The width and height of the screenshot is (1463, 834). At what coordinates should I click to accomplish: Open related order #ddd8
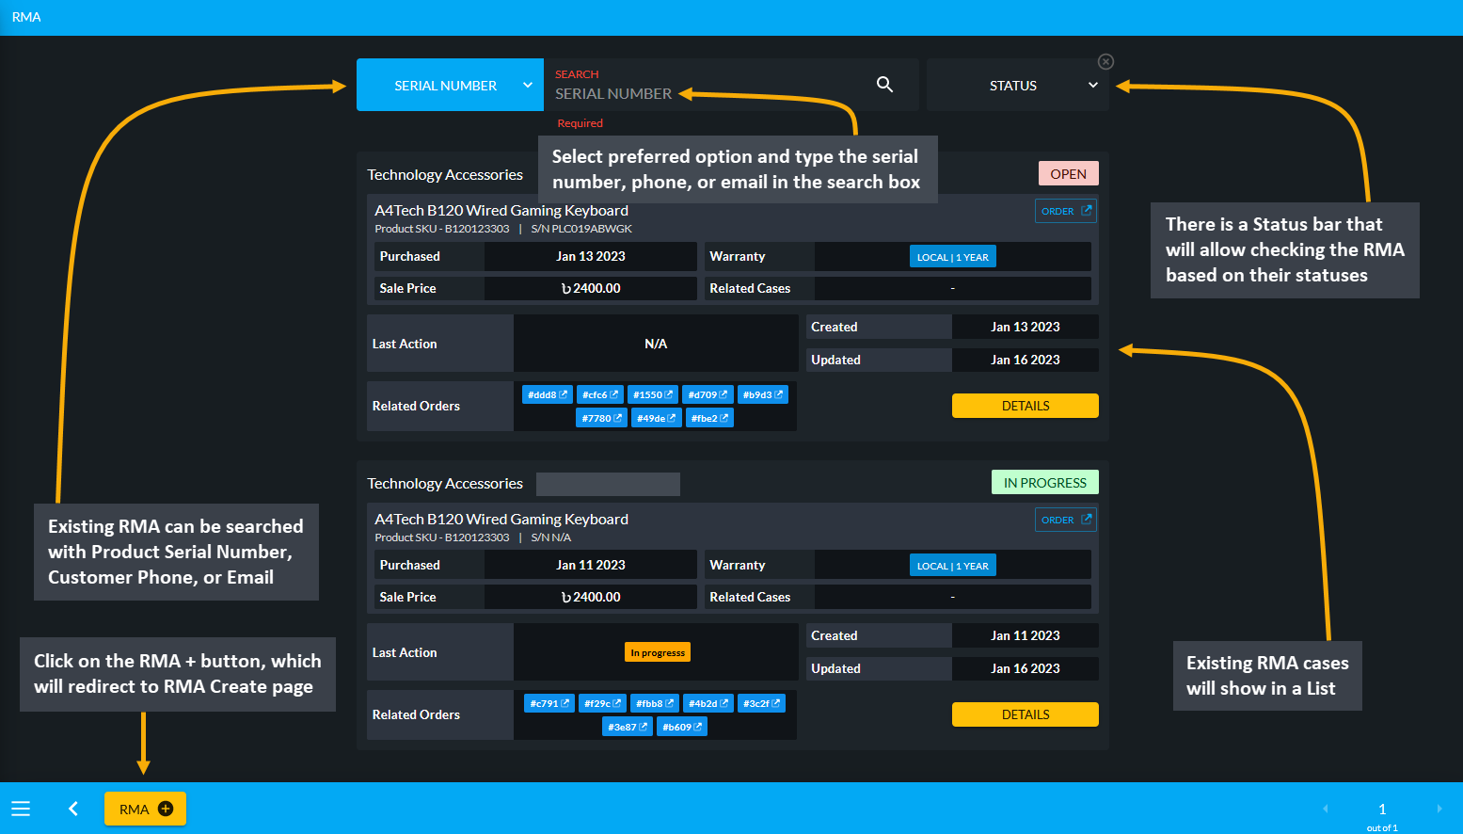click(548, 394)
